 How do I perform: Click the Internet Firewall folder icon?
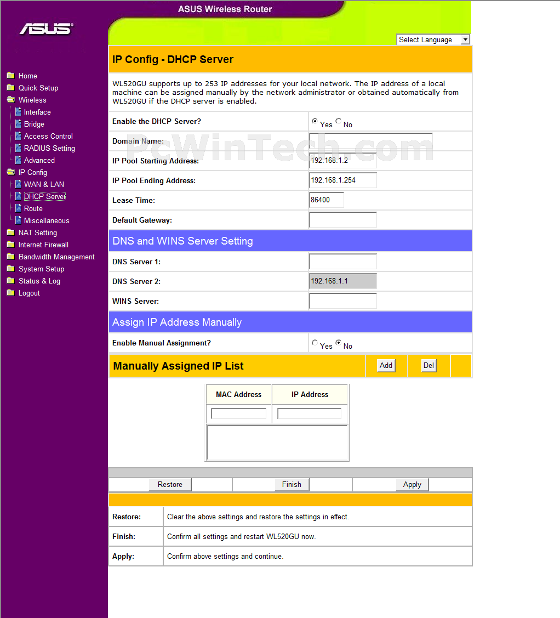click(x=10, y=245)
